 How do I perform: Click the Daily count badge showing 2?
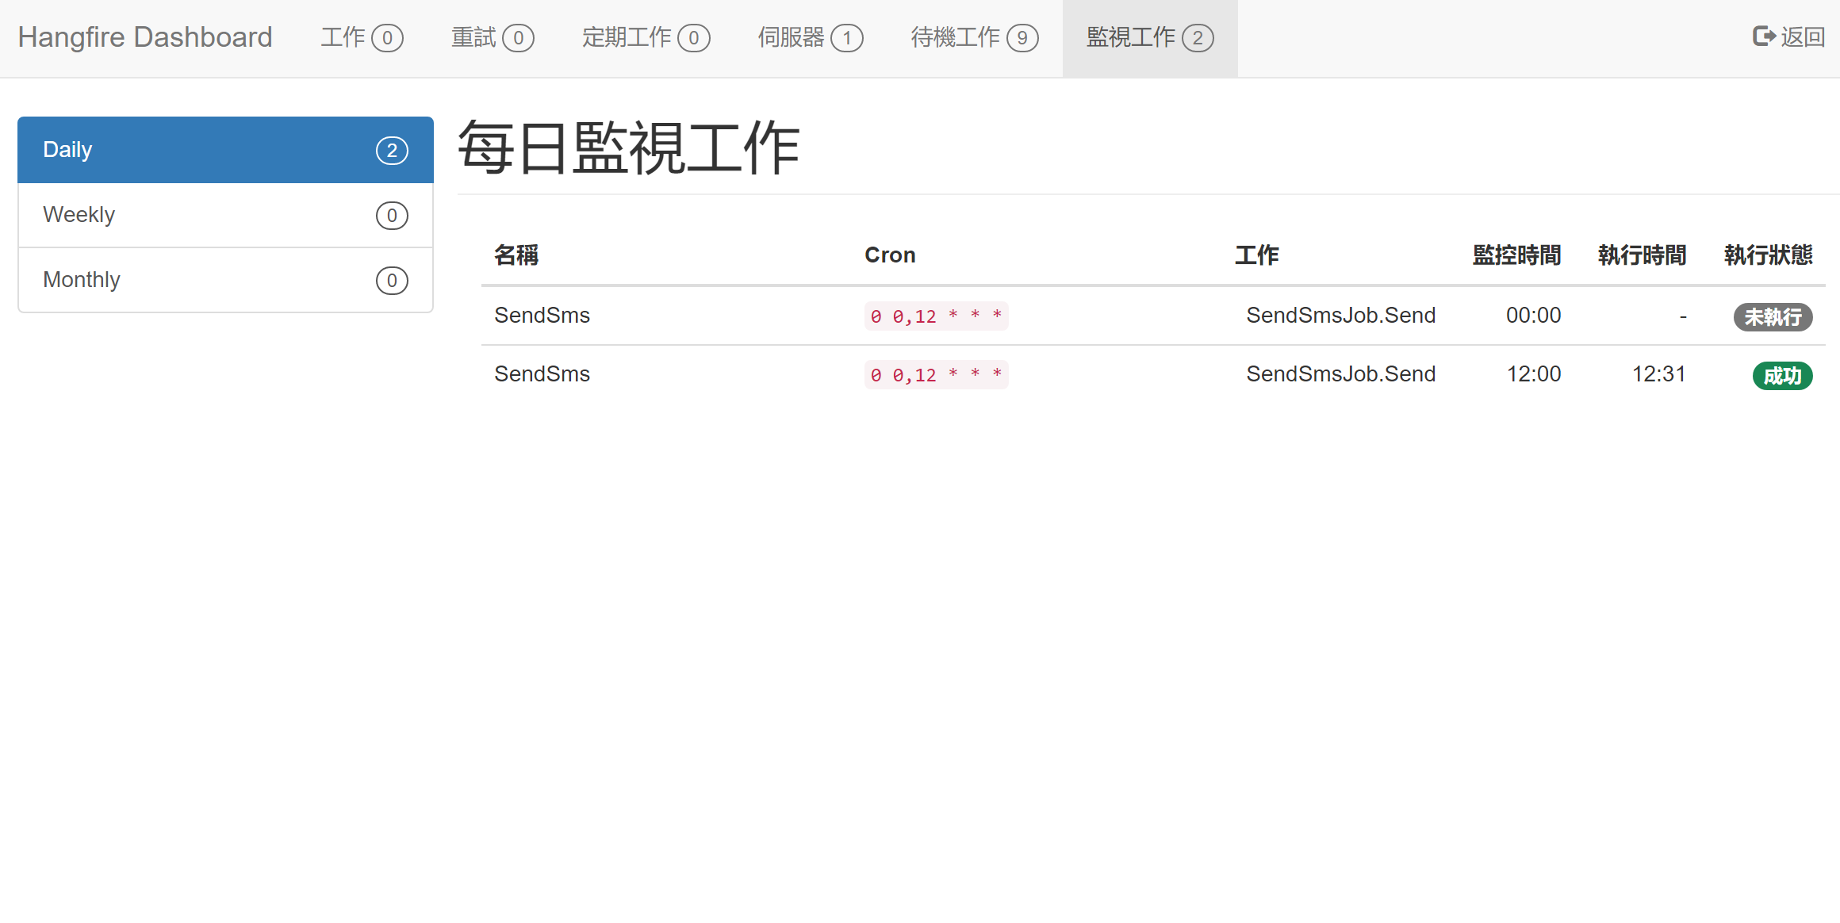[392, 151]
